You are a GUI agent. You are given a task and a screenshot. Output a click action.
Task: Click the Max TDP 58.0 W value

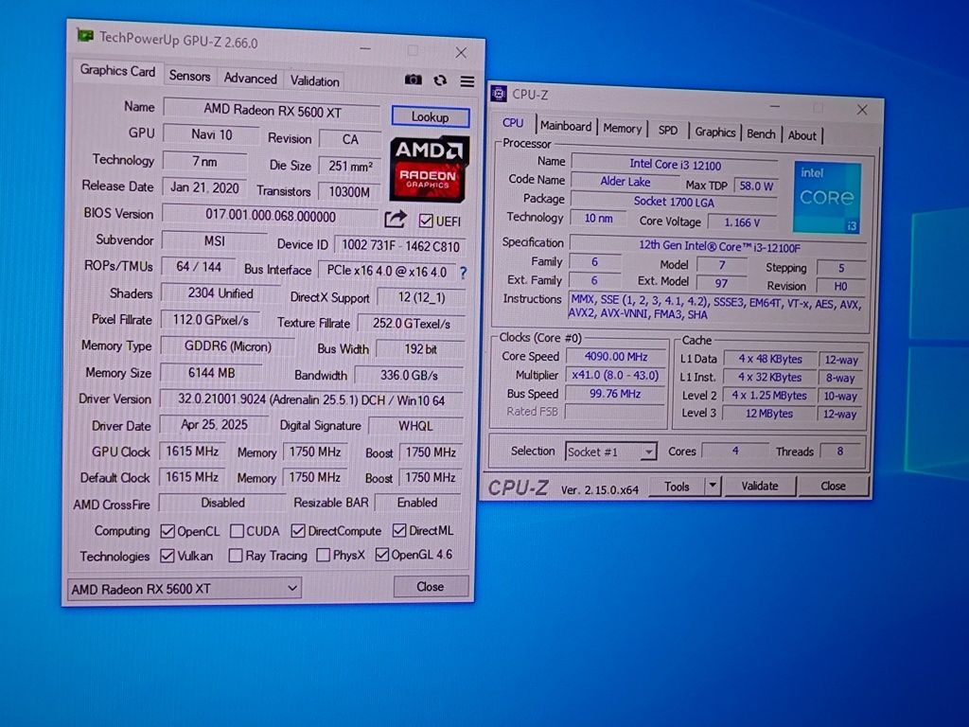click(x=756, y=186)
